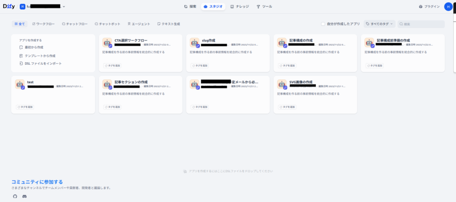The height and width of the screenshot is (202, 456).
Task: Click the GitHub icon in community section
Action: click(15, 196)
